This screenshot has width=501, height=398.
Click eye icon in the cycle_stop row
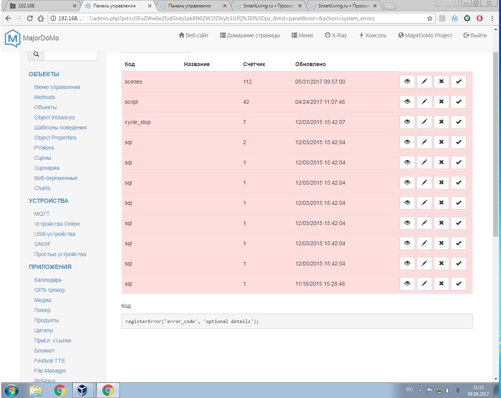tap(407, 122)
